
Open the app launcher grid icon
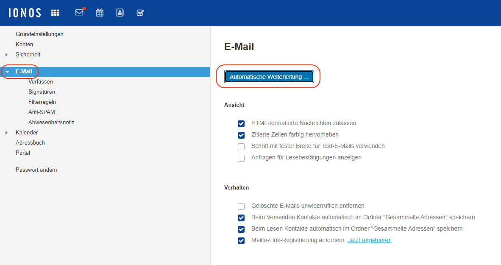coord(55,13)
